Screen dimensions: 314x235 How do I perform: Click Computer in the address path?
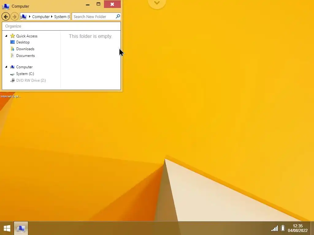coord(41,17)
